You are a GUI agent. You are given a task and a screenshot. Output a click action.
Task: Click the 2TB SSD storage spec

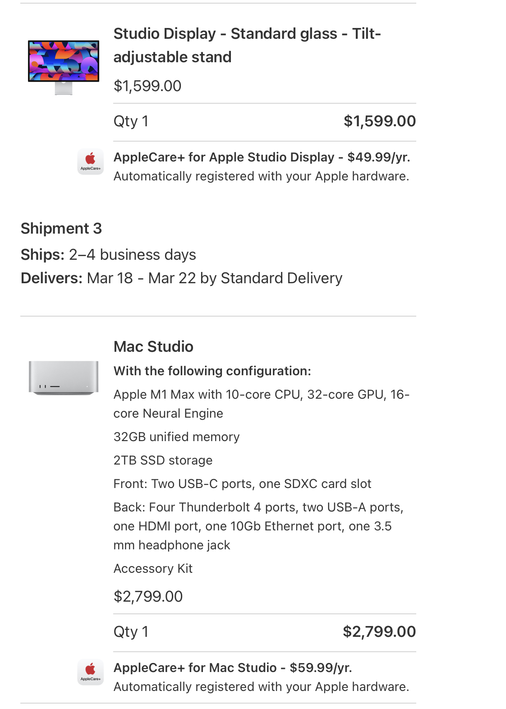pos(163,460)
